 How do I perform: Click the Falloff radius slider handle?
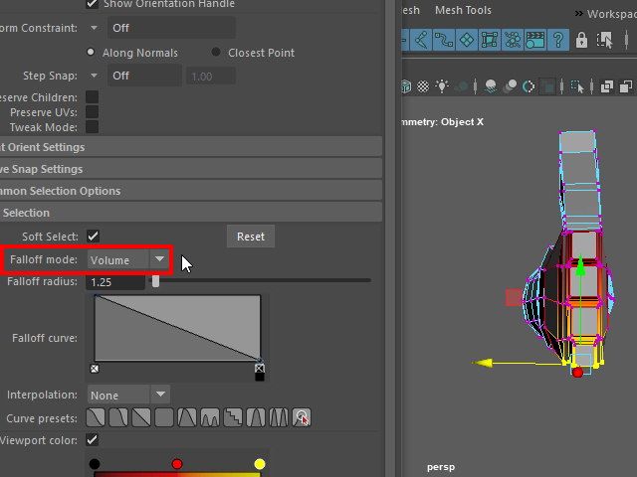tap(155, 282)
